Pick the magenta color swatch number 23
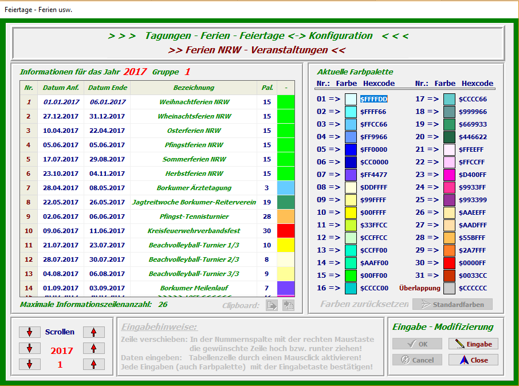The height and width of the screenshot is (386, 519). [449, 175]
